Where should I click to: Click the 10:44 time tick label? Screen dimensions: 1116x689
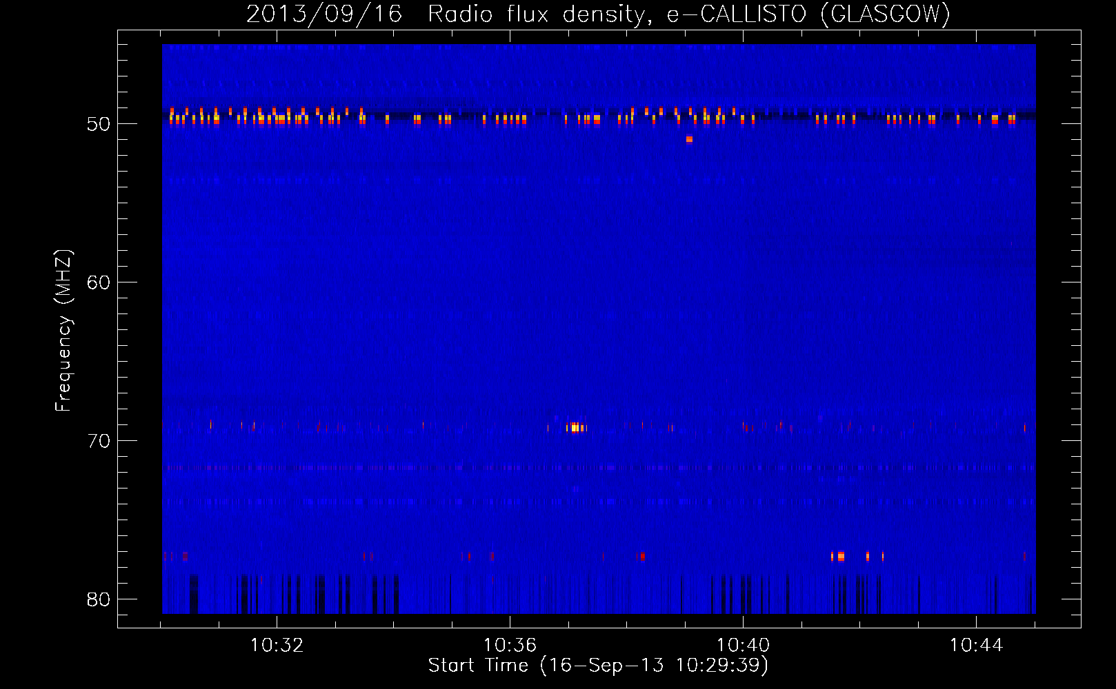point(976,646)
